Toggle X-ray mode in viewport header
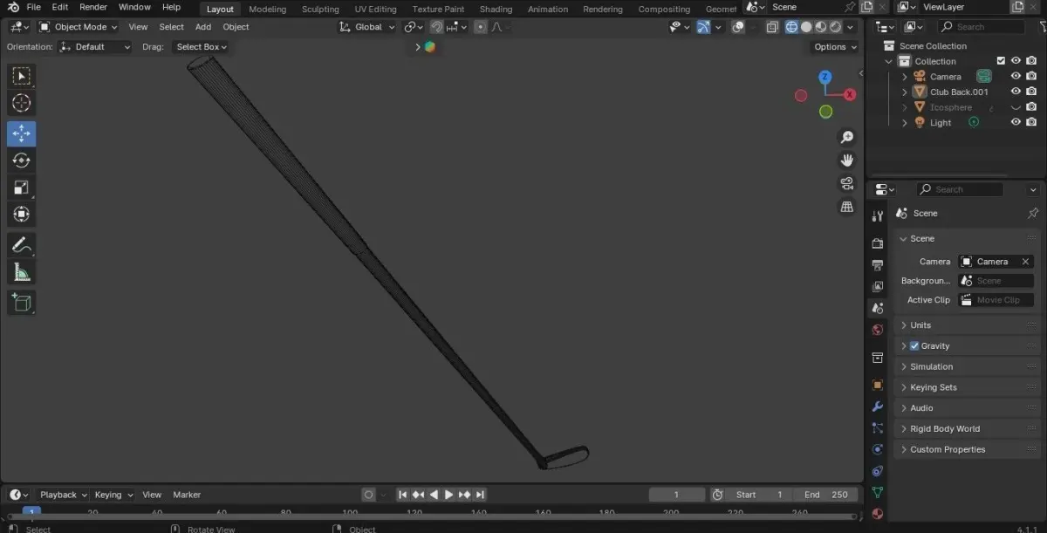 coord(772,27)
